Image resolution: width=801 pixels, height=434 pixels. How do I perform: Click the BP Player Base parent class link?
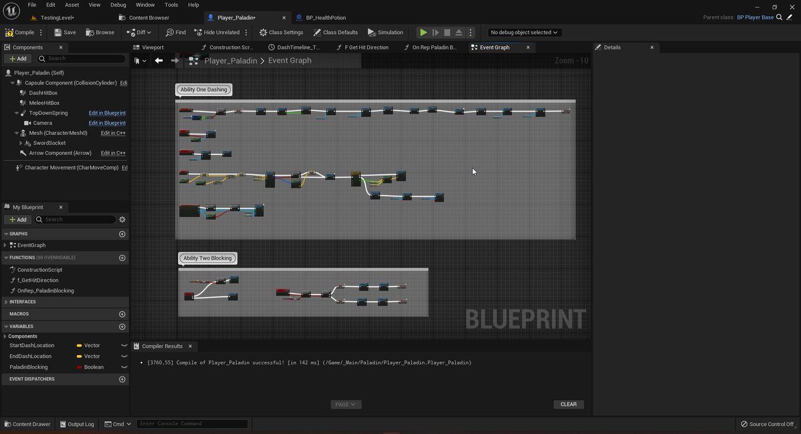pyautogui.click(x=755, y=17)
